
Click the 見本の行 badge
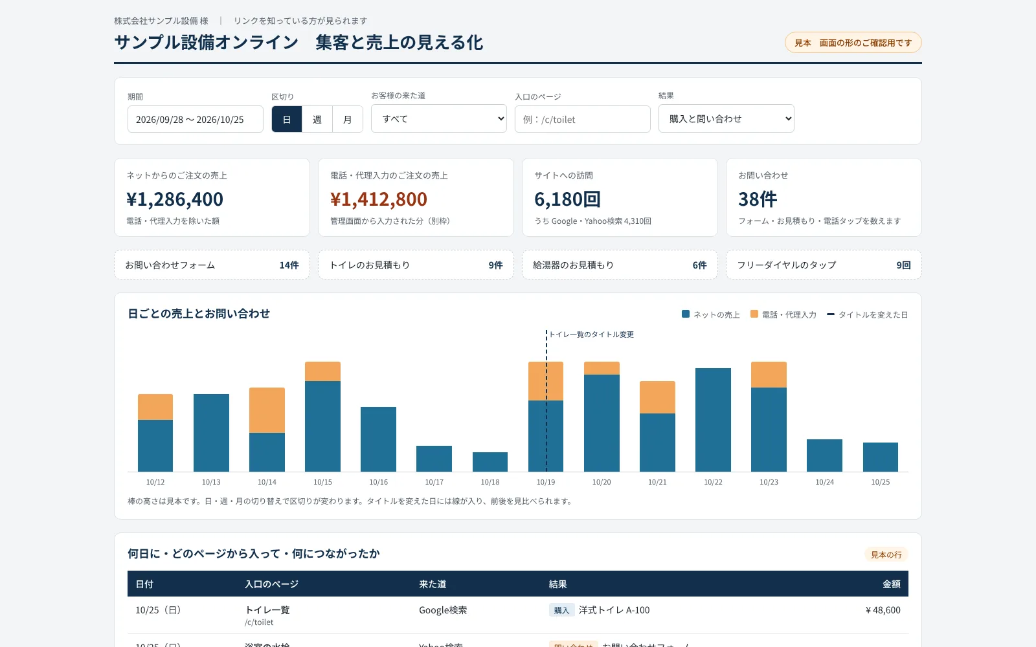[886, 554]
